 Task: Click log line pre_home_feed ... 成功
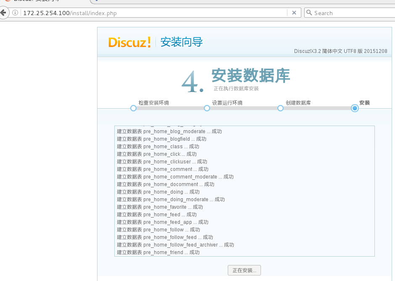pyautogui.click(x=157, y=215)
